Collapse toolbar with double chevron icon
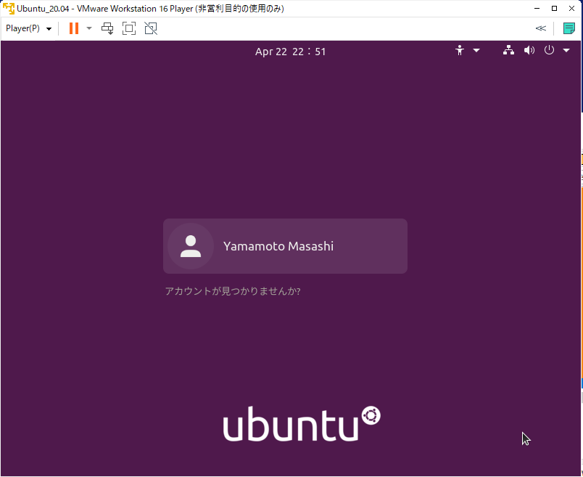The height and width of the screenshot is (477, 583). click(541, 28)
